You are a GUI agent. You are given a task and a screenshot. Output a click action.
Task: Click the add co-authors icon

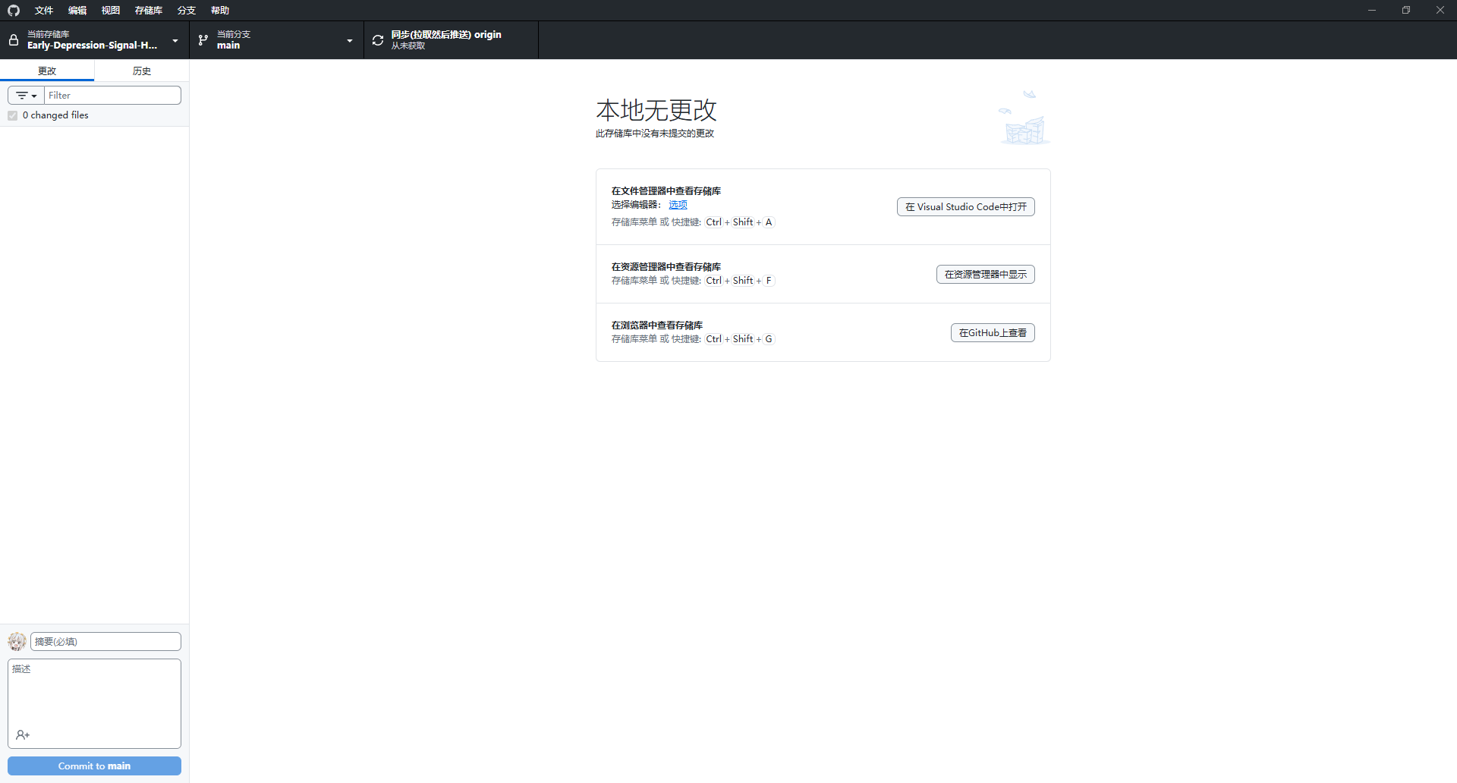pos(23,734)
